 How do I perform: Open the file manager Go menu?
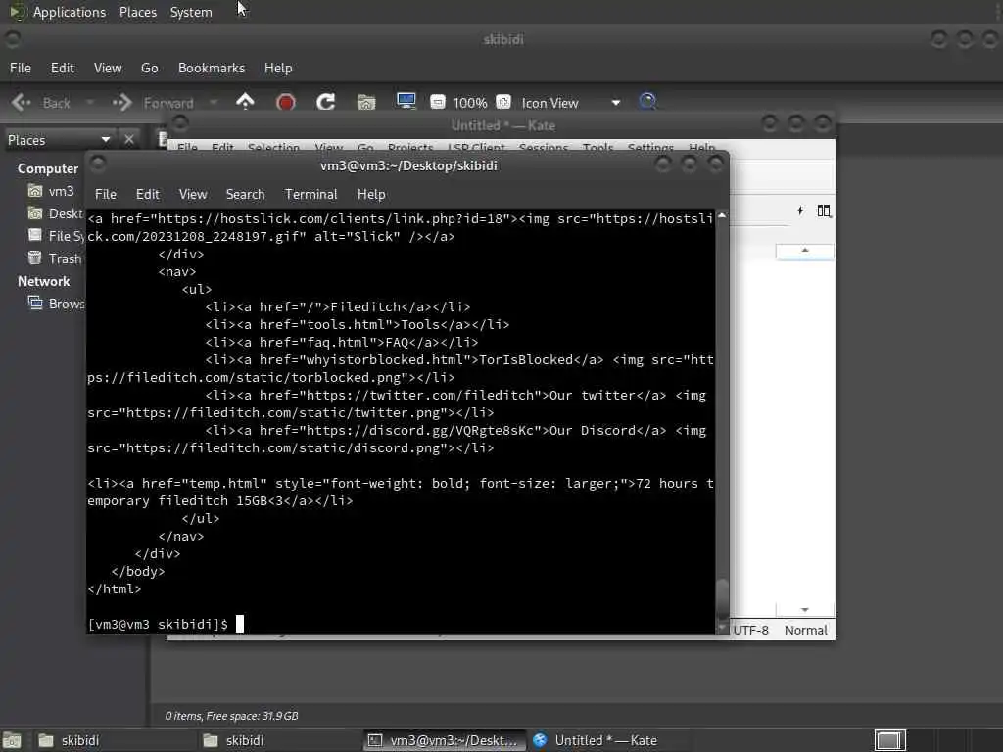(149, 68)
